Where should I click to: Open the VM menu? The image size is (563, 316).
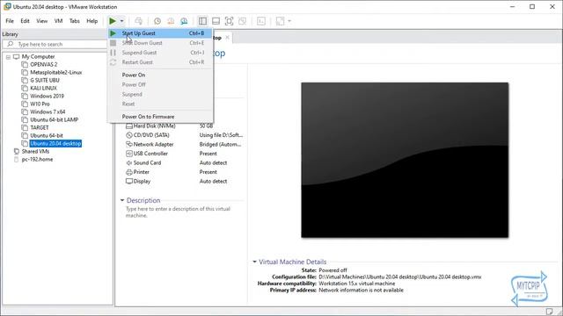59,21
